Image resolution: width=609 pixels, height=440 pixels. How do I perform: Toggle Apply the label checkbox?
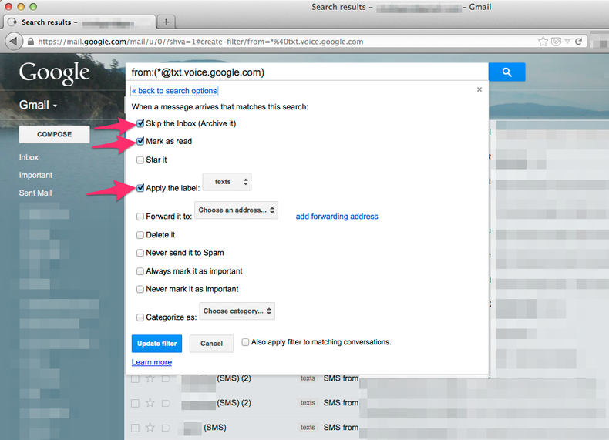pyautogui.click(x=140, y=188)
